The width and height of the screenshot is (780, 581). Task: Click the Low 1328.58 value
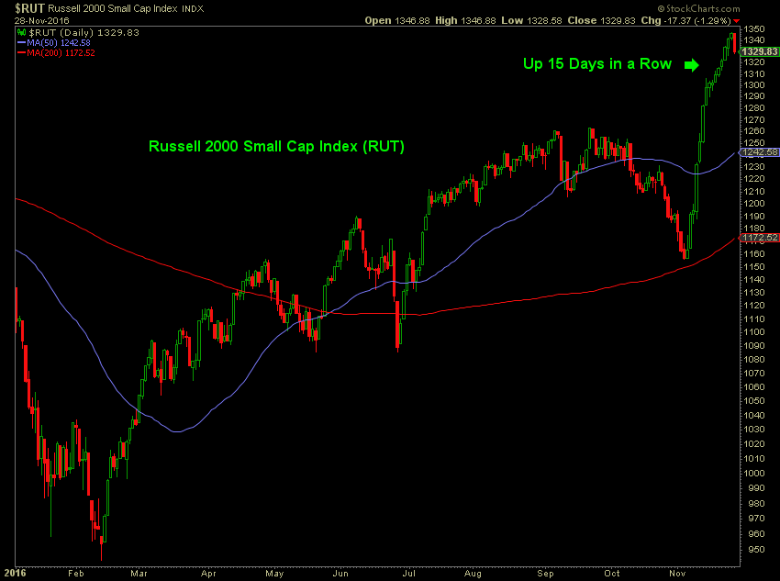point(531,20)
